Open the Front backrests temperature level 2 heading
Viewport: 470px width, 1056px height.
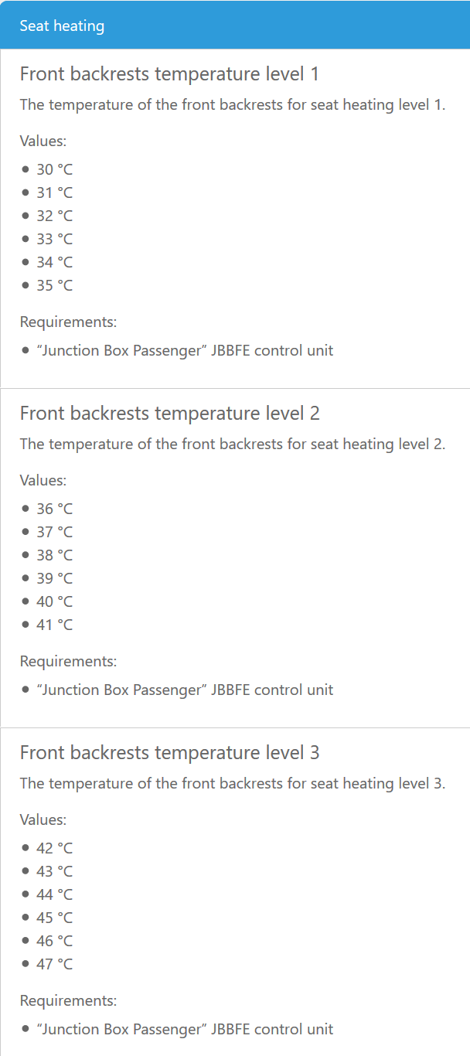pyautogui.click(x=169, y=414)
